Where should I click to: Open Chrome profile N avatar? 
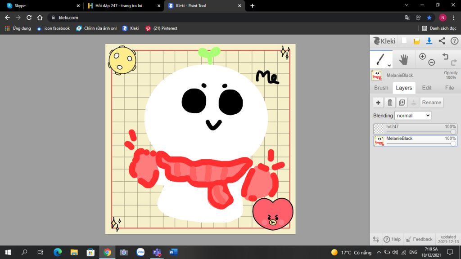(x=443, y=18)
